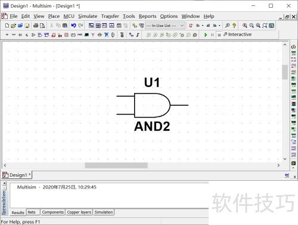
Task: Save the current design
Action: [27, 26]
